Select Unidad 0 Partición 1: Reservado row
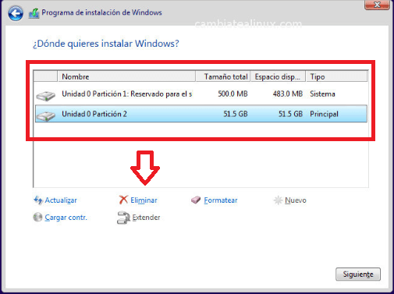394x294 pixels. tap(201, 94)
